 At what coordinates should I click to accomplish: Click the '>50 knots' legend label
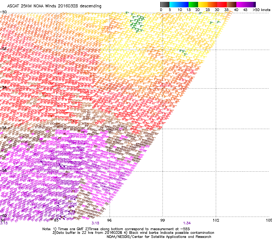pyautogui.click(x=262, y=10)
